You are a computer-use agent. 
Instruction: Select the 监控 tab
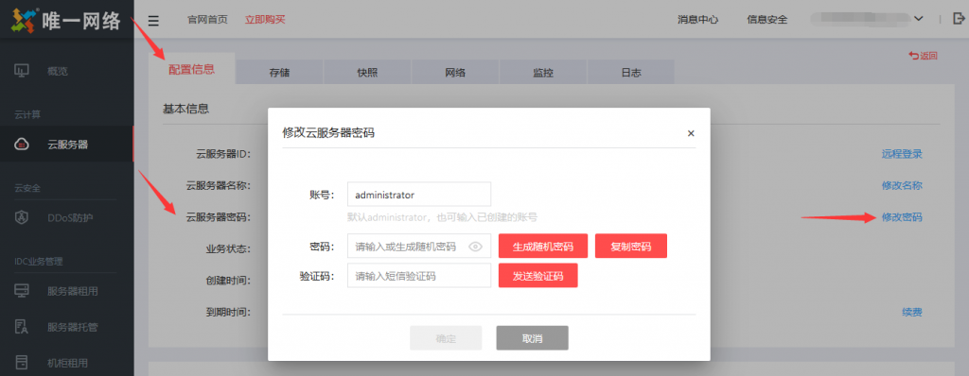(543, 72)
